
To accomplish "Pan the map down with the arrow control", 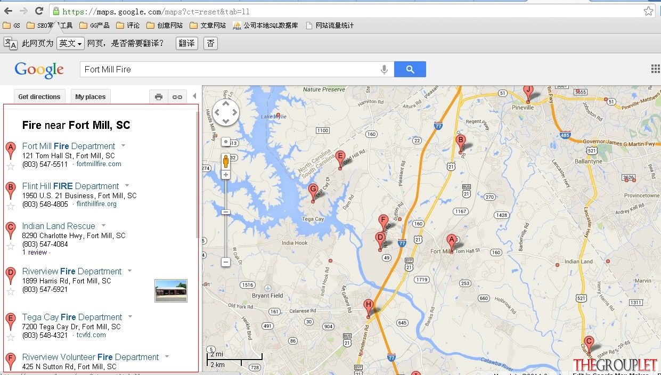I will point(225,121).
